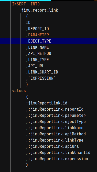
Task: Click the opening parenthesis below values
Action: 27,97
